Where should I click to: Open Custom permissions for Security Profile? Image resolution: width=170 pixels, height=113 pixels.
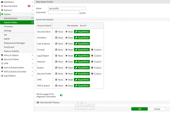tap(96, 73)
